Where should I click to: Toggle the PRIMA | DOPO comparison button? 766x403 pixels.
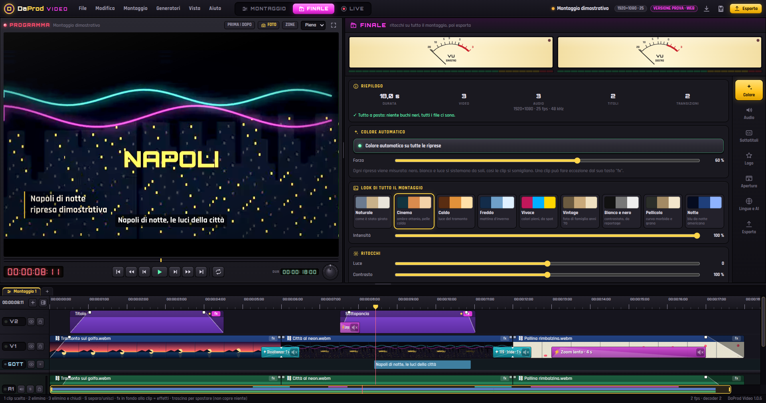click(239, 25)
